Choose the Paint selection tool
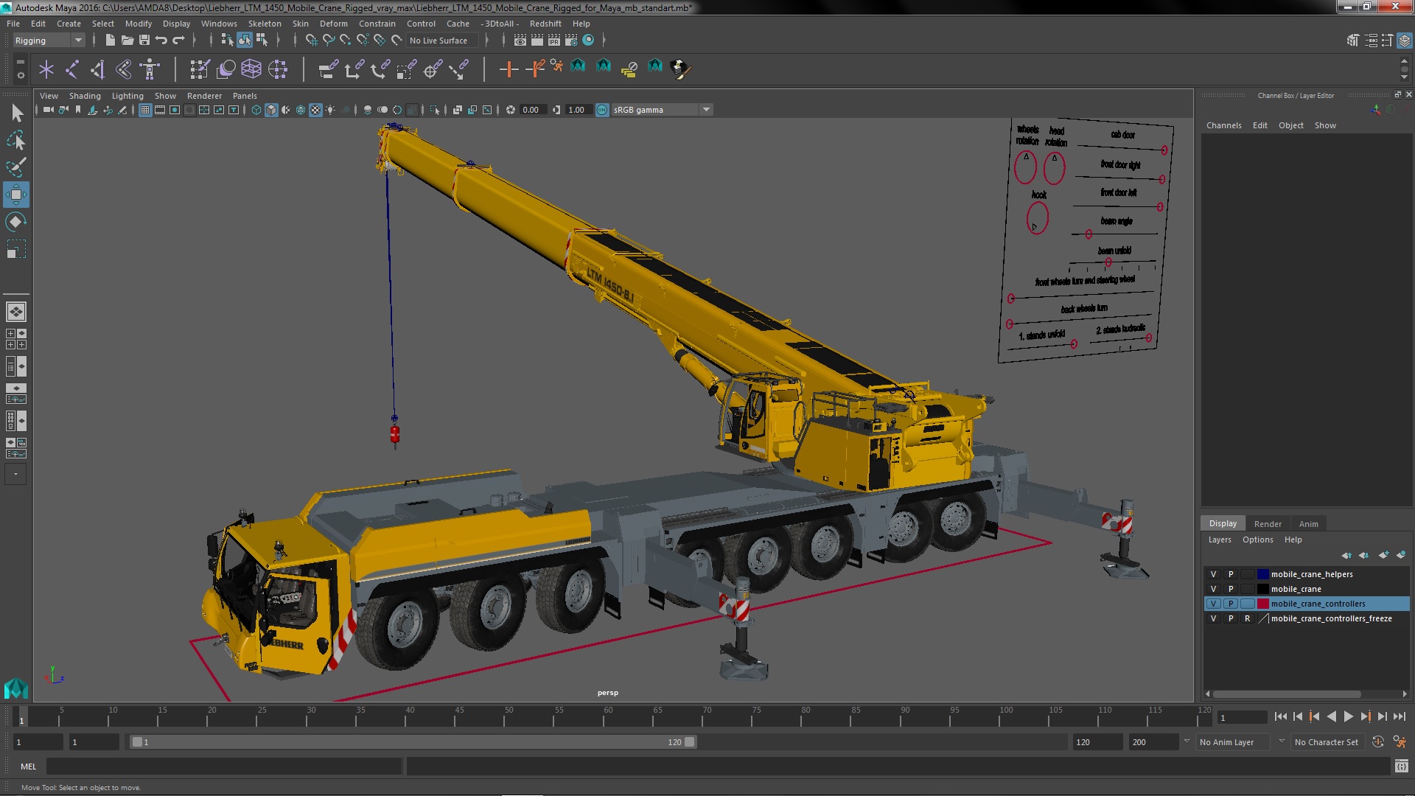Screen dimensions: 1415x796 click(15, 167)
